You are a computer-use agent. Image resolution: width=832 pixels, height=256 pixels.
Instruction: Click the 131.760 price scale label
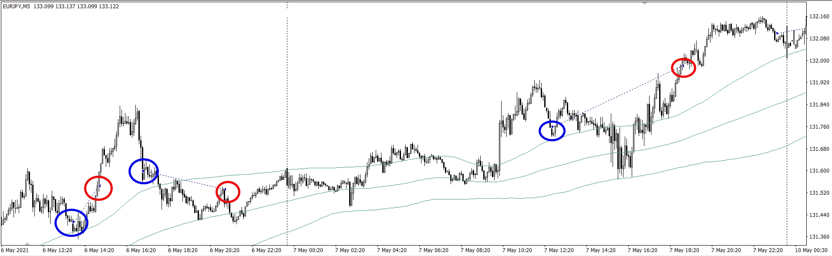(819, 127)
